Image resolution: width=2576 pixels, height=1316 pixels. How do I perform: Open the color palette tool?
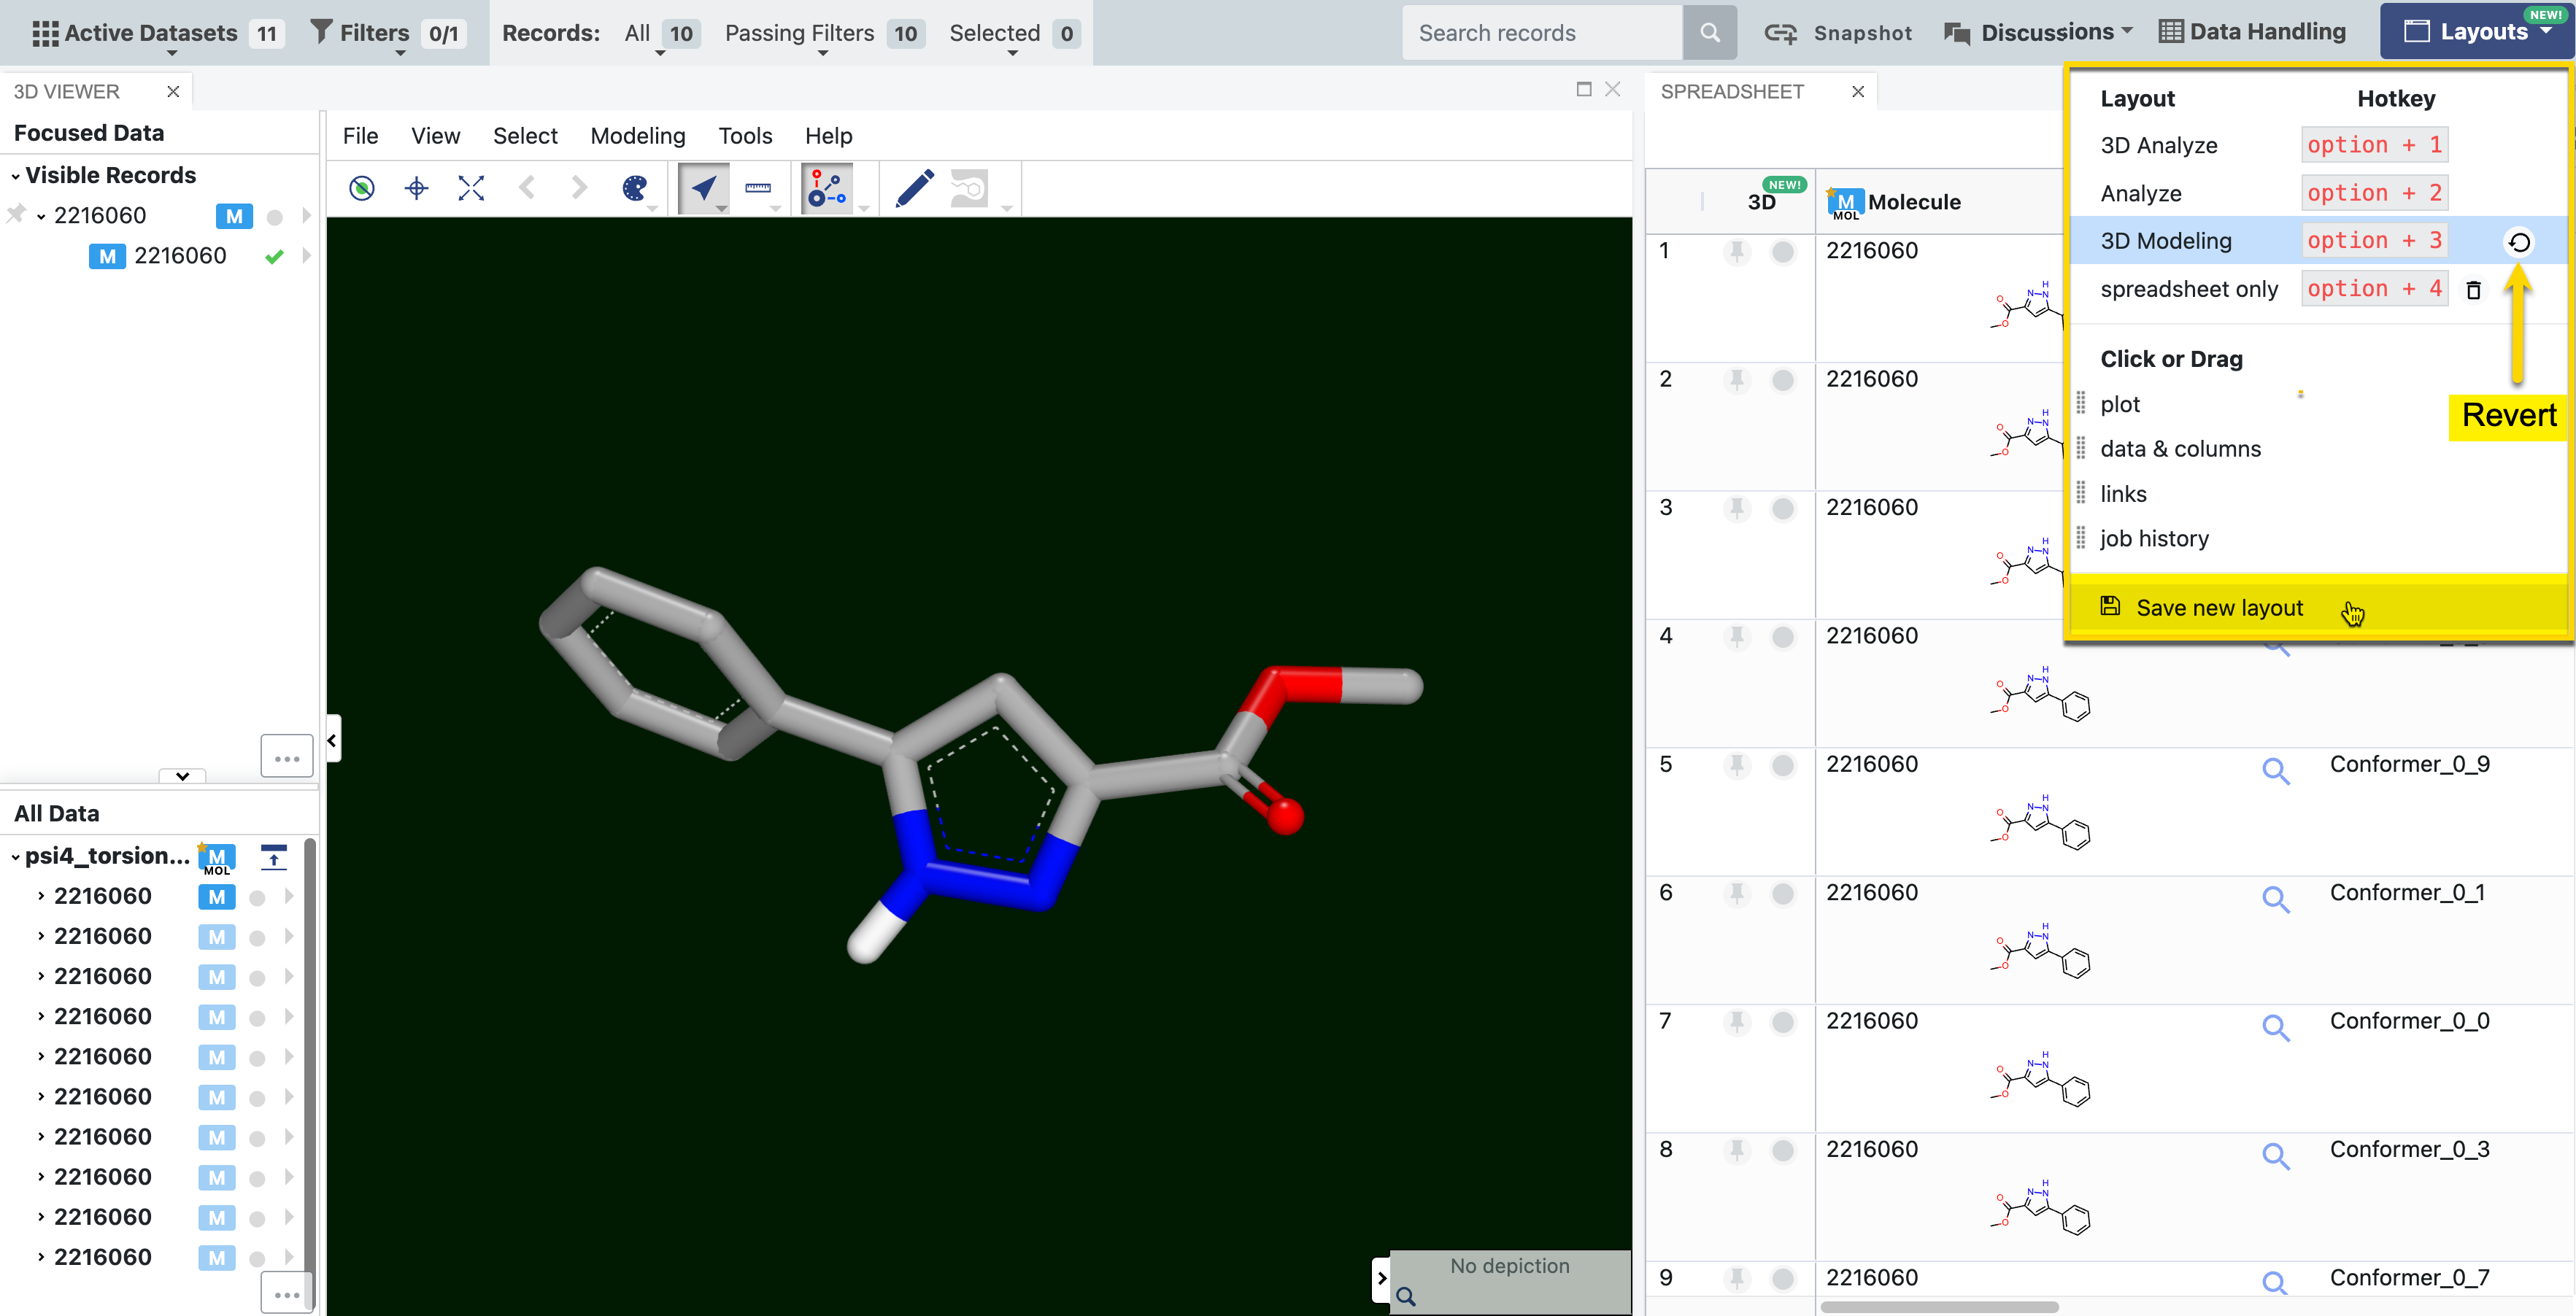tap(635, 188)
